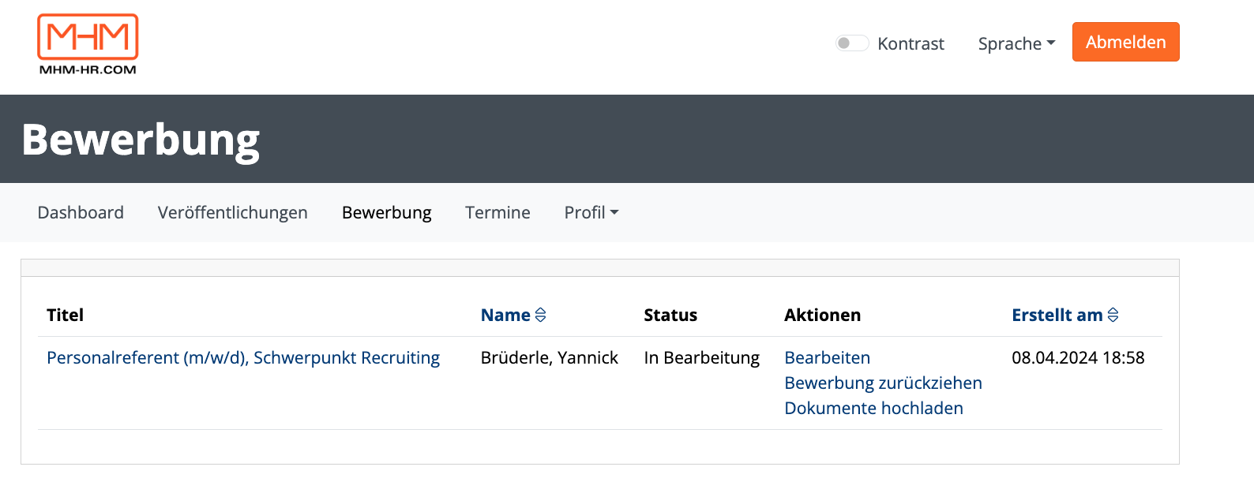Viewport: 1254px width, 478px height.
Task: Click the Kontrast label text
Action: 910,43
